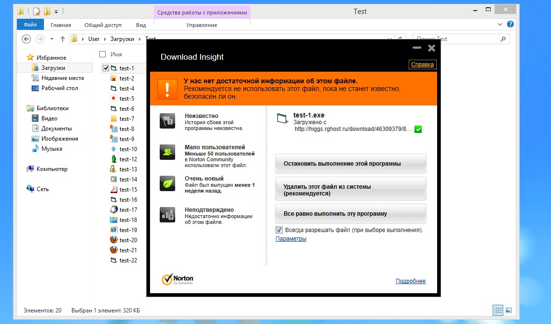Click 'Все равно выполнить эту программу' button
This screenshot has height=324, width=551.
(x=350, y=214)
